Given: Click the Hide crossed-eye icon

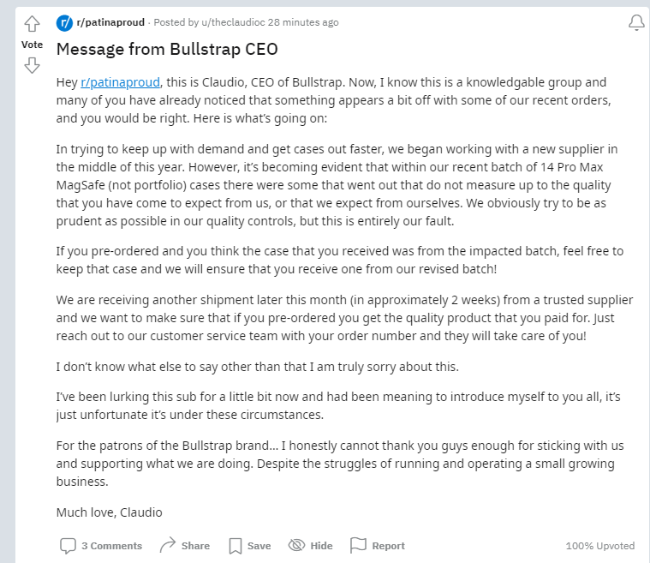Looking at the screenshot, I should click(297, 545).
